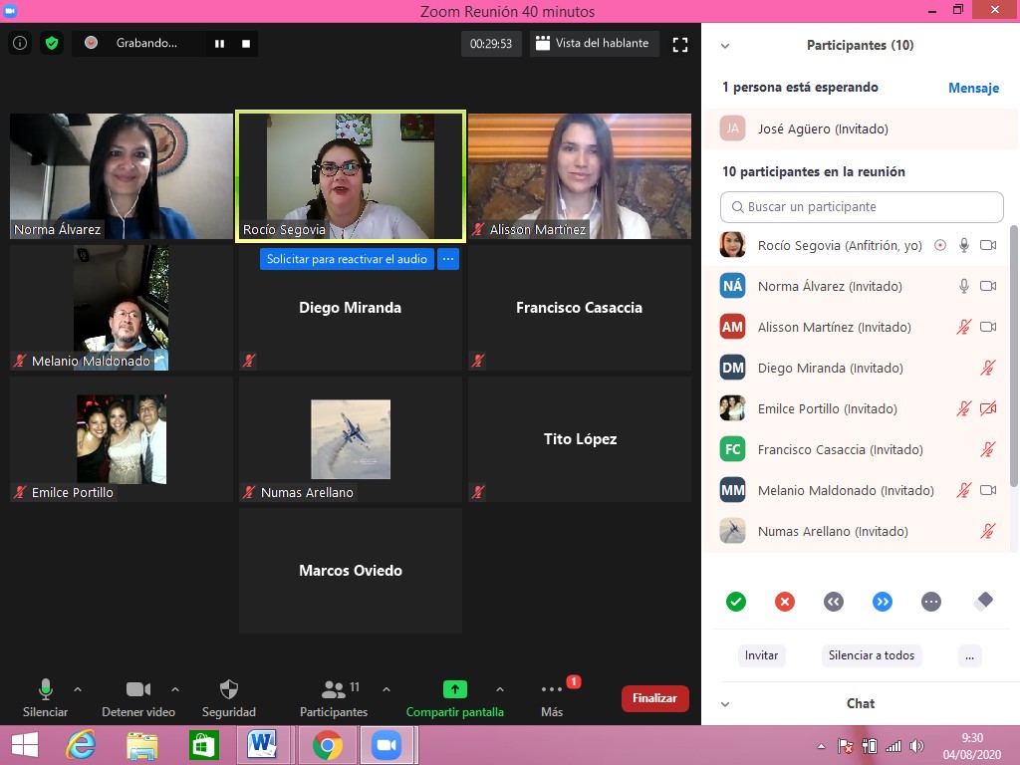Mute microphone with Silenciar
The width and height of the screenshot is (1020, 765).
point(45,698)
